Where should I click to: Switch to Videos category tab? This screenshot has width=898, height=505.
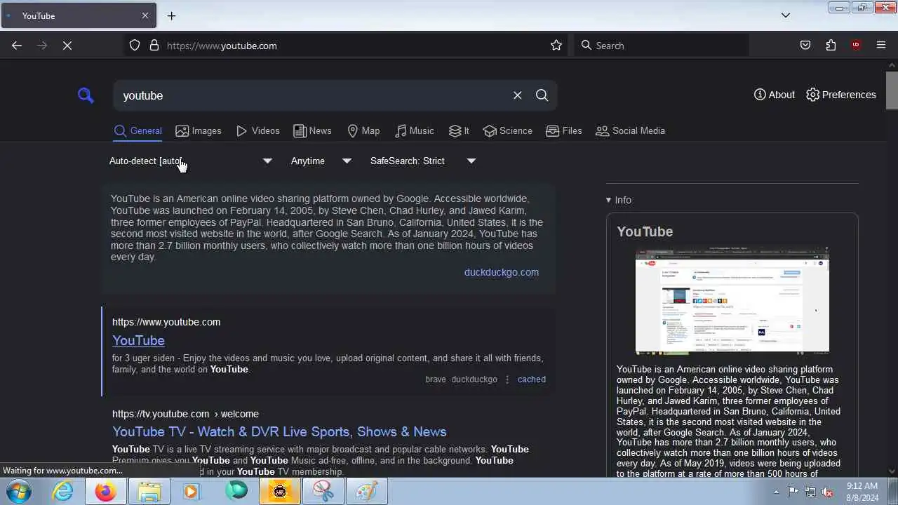coord(257,130)
